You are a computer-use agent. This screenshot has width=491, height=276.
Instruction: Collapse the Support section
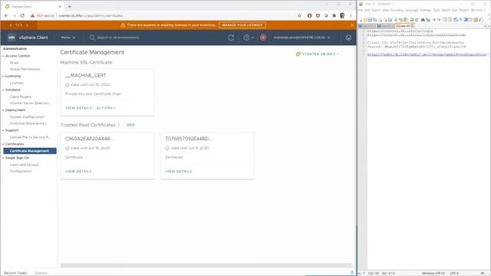(x=3, y=130)
